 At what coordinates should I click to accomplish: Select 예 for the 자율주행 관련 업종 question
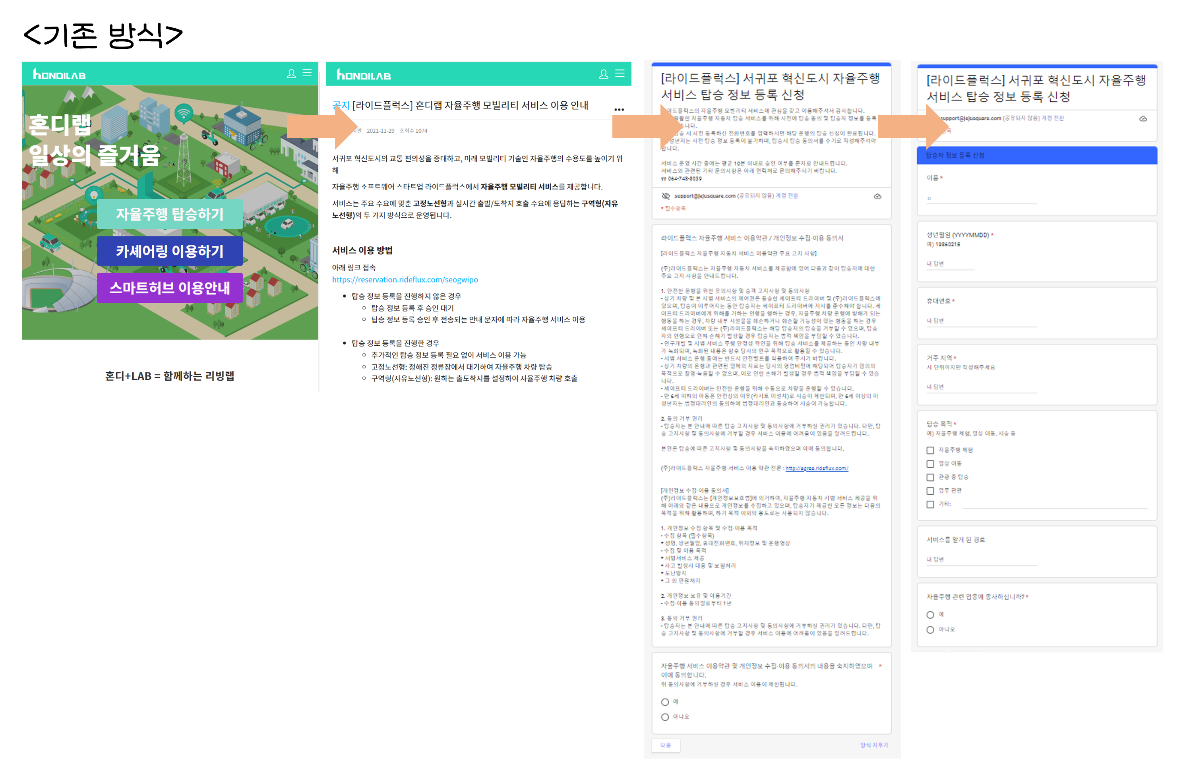pyautogui.click(x=930, y=615)
